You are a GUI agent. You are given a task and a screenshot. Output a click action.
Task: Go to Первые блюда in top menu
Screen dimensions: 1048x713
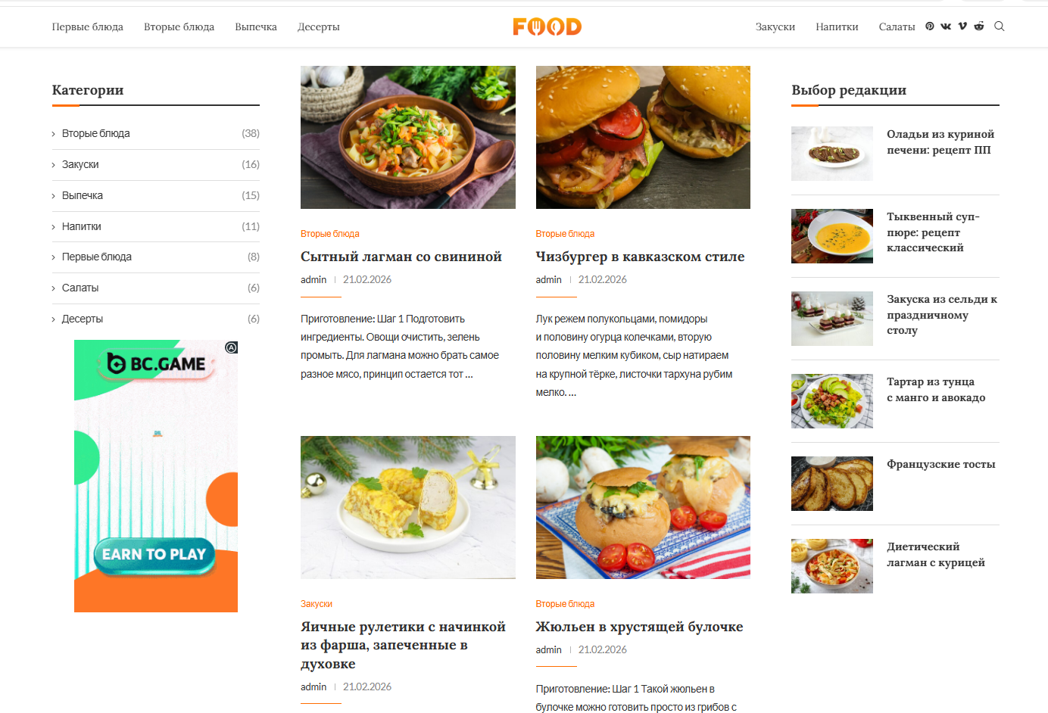88,26
